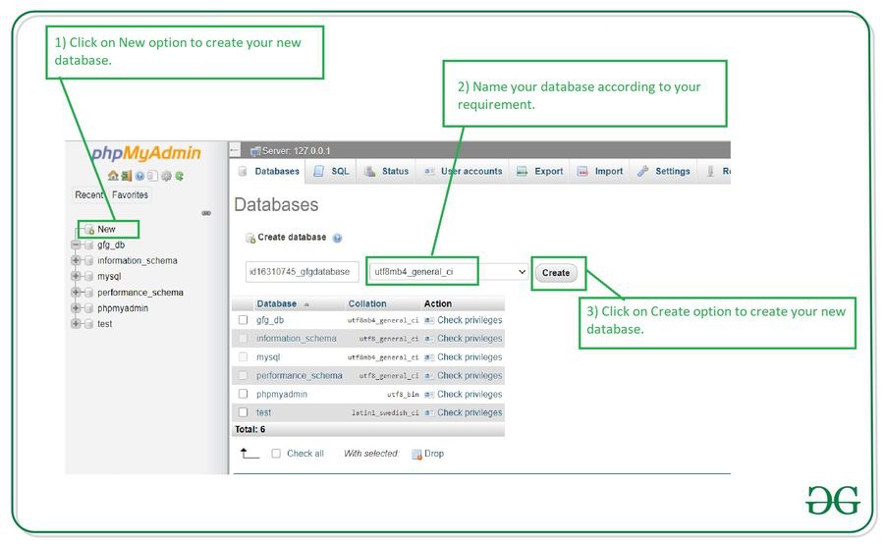This screenshot has height=544, width=884.
Task: Open the Status tab
Action: (x=387, y=172)
